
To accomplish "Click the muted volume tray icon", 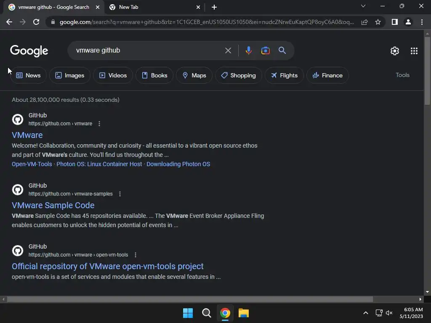I will [x=389, y=313].
